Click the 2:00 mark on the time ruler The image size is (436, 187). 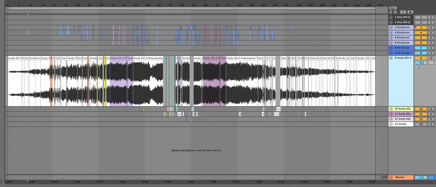(145, 182)
